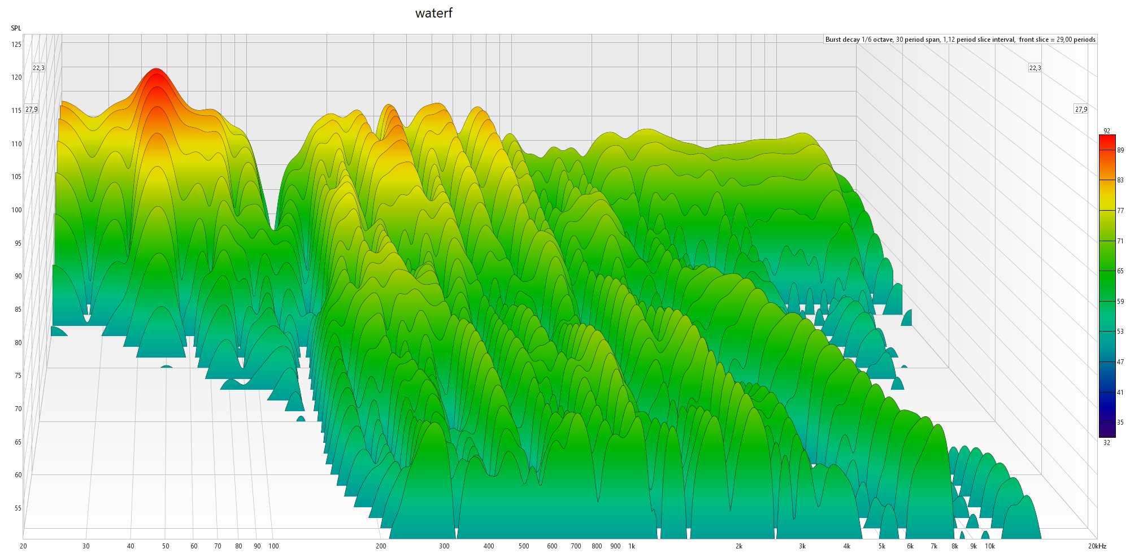Image resolution: width=1130 pixels, height=553 pixels.
Task: Click the 800 frequency axis label
Action: pyautogui.click(x=597, y=546)
